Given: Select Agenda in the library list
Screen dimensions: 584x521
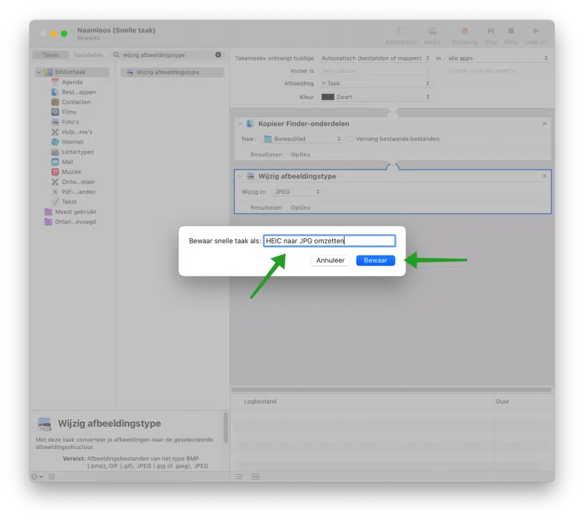Looking at the screenshot, I should coord(72,82).
